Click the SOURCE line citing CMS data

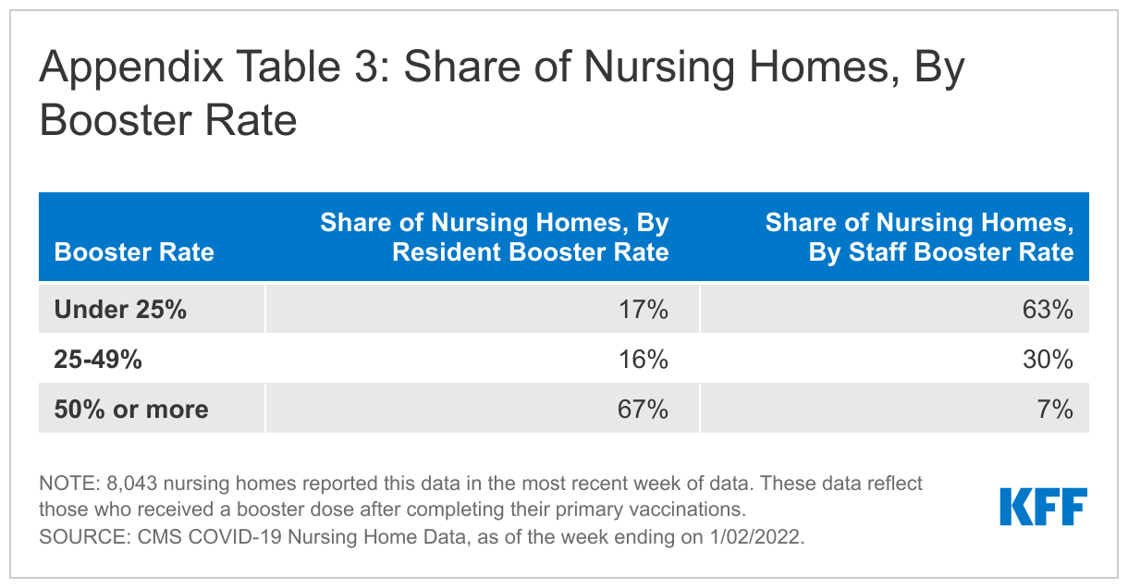click(421, 538)
